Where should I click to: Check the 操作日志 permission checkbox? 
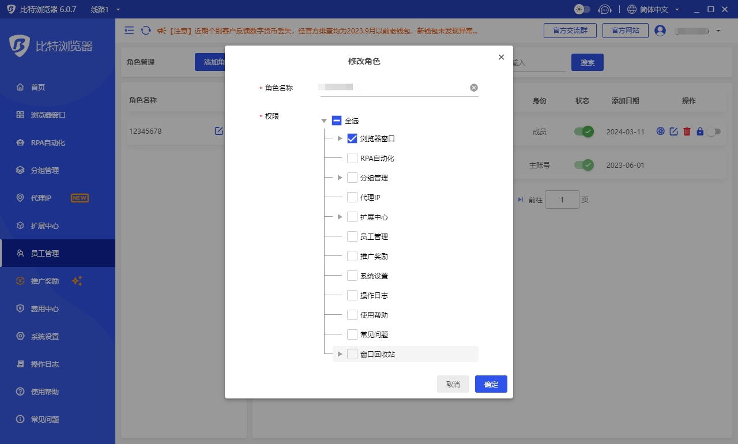coord(352,295)
